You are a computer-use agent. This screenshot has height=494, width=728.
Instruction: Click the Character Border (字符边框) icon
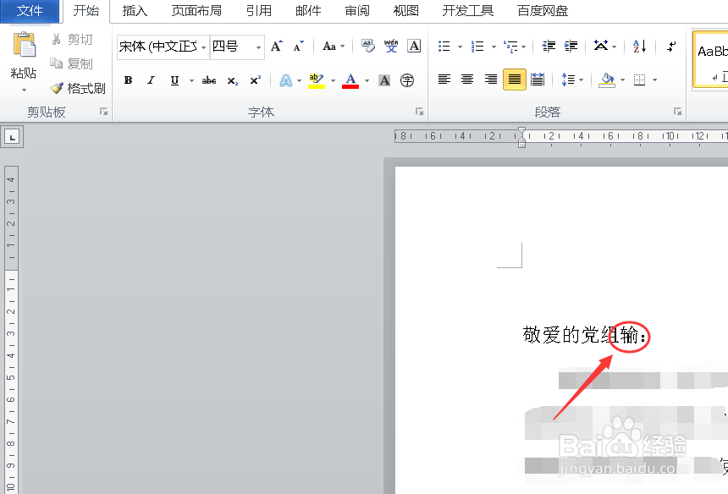(414, 47)
